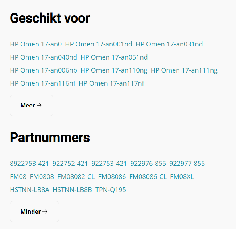236x229 pixels.
Task: Expand compatible models with Meer button
Action: 31,106
